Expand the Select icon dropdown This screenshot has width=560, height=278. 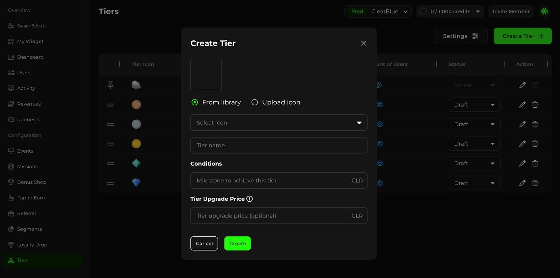[279, 123]
